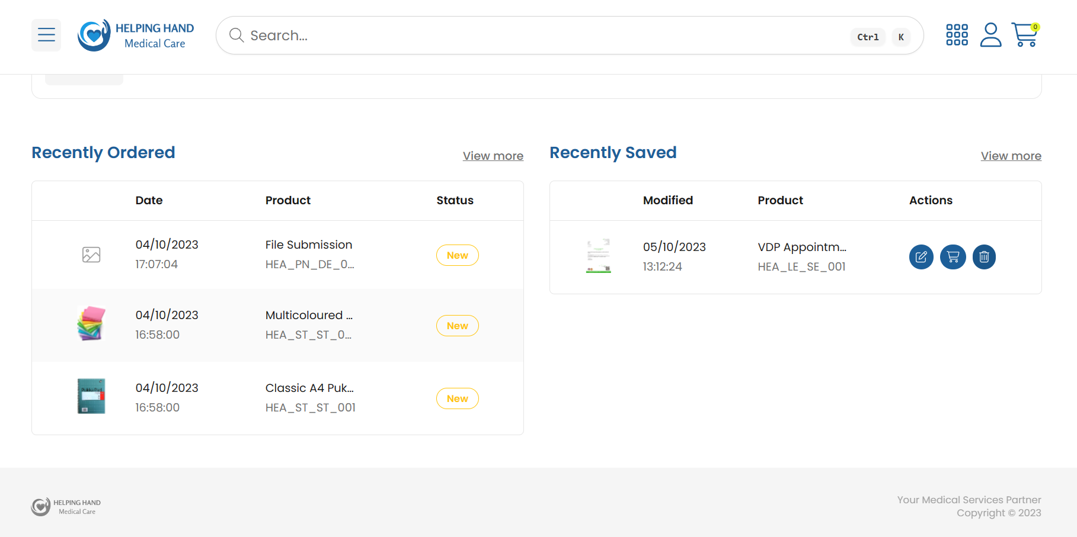Screen dimensions: 1077x537
Task: Open the File Submission order
Action: click(x=308, y=245)
